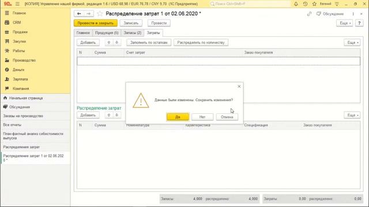
Task: Switch to Запасы (2) tab
Action: pos(133,33)
